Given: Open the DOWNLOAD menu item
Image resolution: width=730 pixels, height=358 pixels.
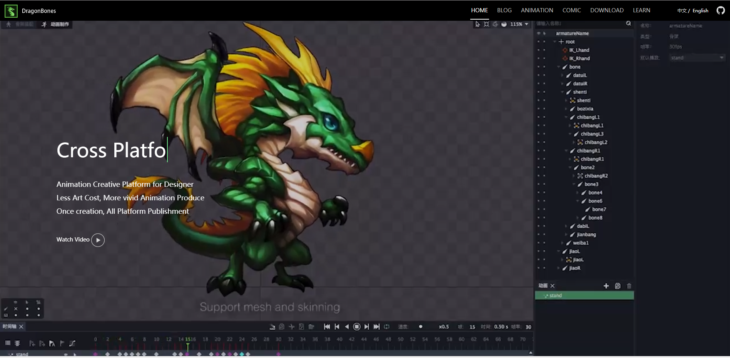Looking at the screenshot, I should 606,10.
